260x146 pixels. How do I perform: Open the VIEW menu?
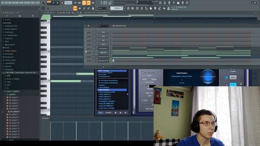coord(22,3)
